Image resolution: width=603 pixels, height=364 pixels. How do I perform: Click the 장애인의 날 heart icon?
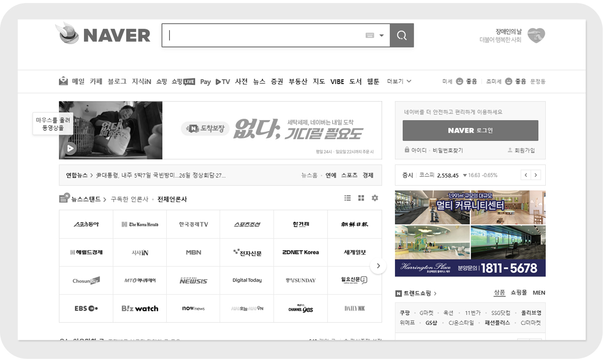click(536, 35)
